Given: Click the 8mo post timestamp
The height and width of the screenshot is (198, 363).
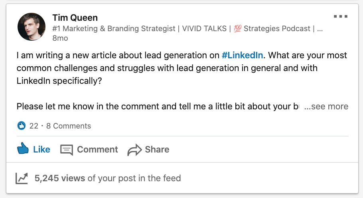Looking at the screenshot, I should [x=60, y=38].
